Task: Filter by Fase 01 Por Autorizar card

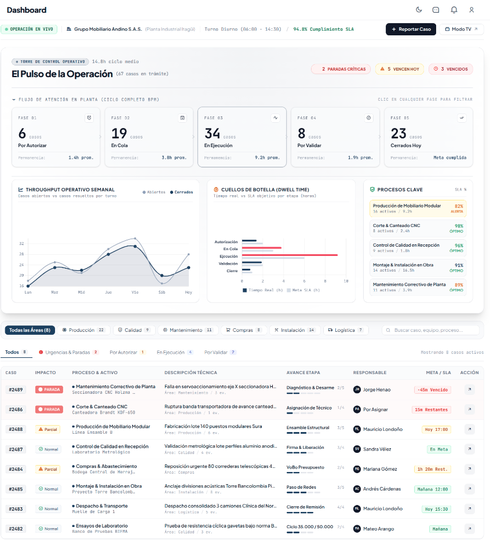Action: 56,137
